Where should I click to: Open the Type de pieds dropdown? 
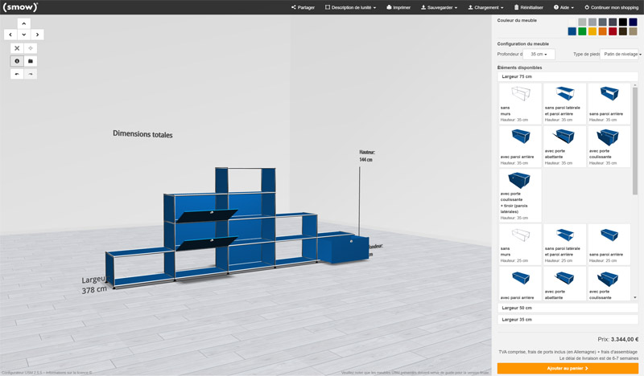[x=619, y=54]
